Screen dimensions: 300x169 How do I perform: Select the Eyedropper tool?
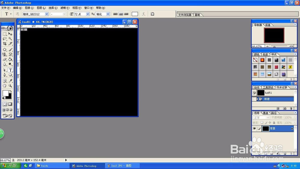tap(10, 81)
